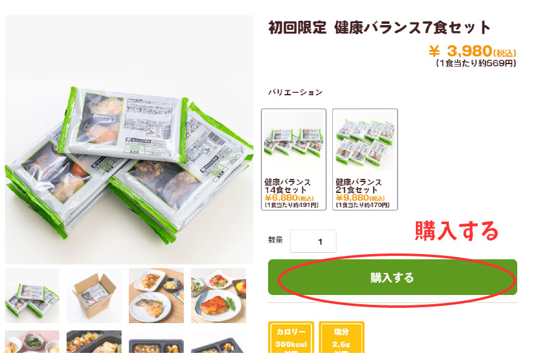
Task: Select the 健康バランス14食セット variation card
Action: 294,159
